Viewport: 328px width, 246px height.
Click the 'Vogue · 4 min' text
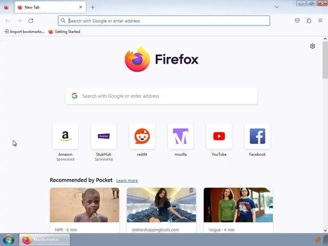tap(222, 230)
